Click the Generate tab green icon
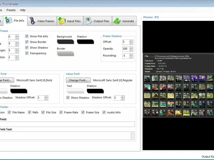The width and height of the screenshot is (214, 160). coord(117,21)
